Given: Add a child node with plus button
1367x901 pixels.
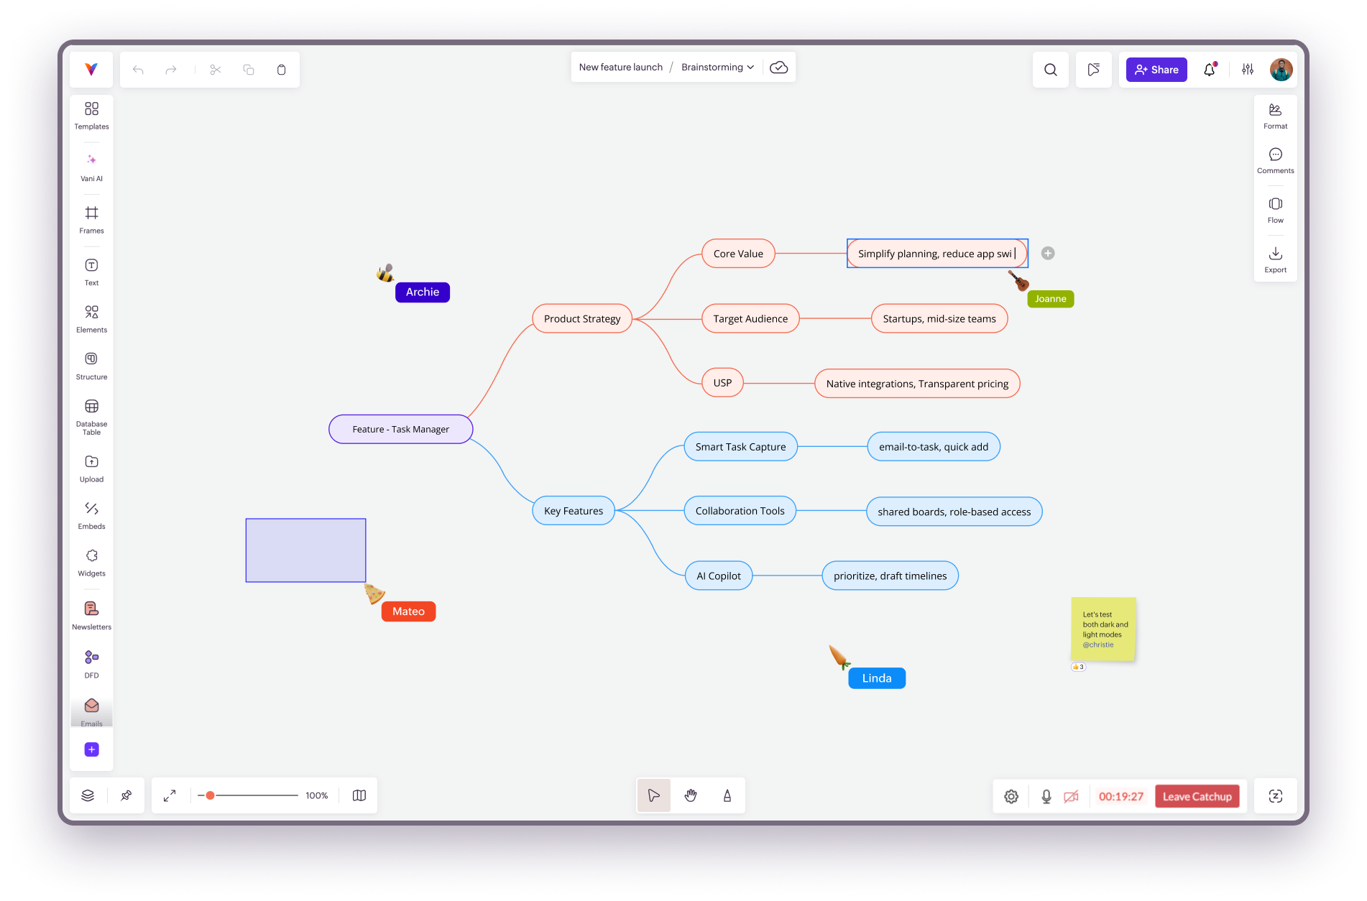Looking at the screenshot, I should tap(1048, 253).
